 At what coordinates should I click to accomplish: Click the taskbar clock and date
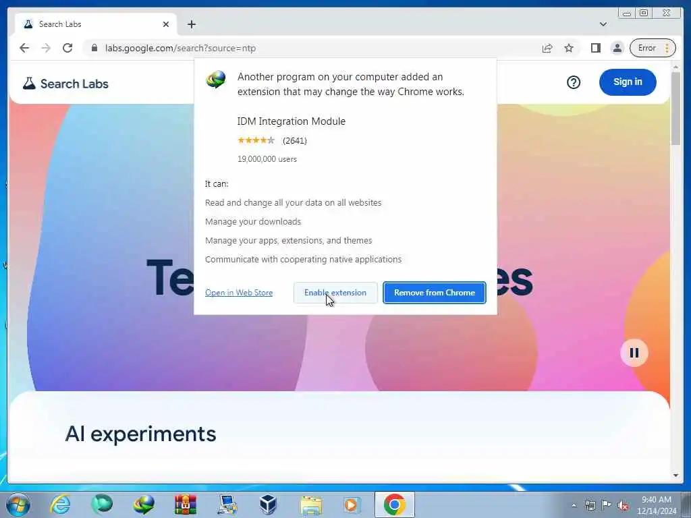657,505
